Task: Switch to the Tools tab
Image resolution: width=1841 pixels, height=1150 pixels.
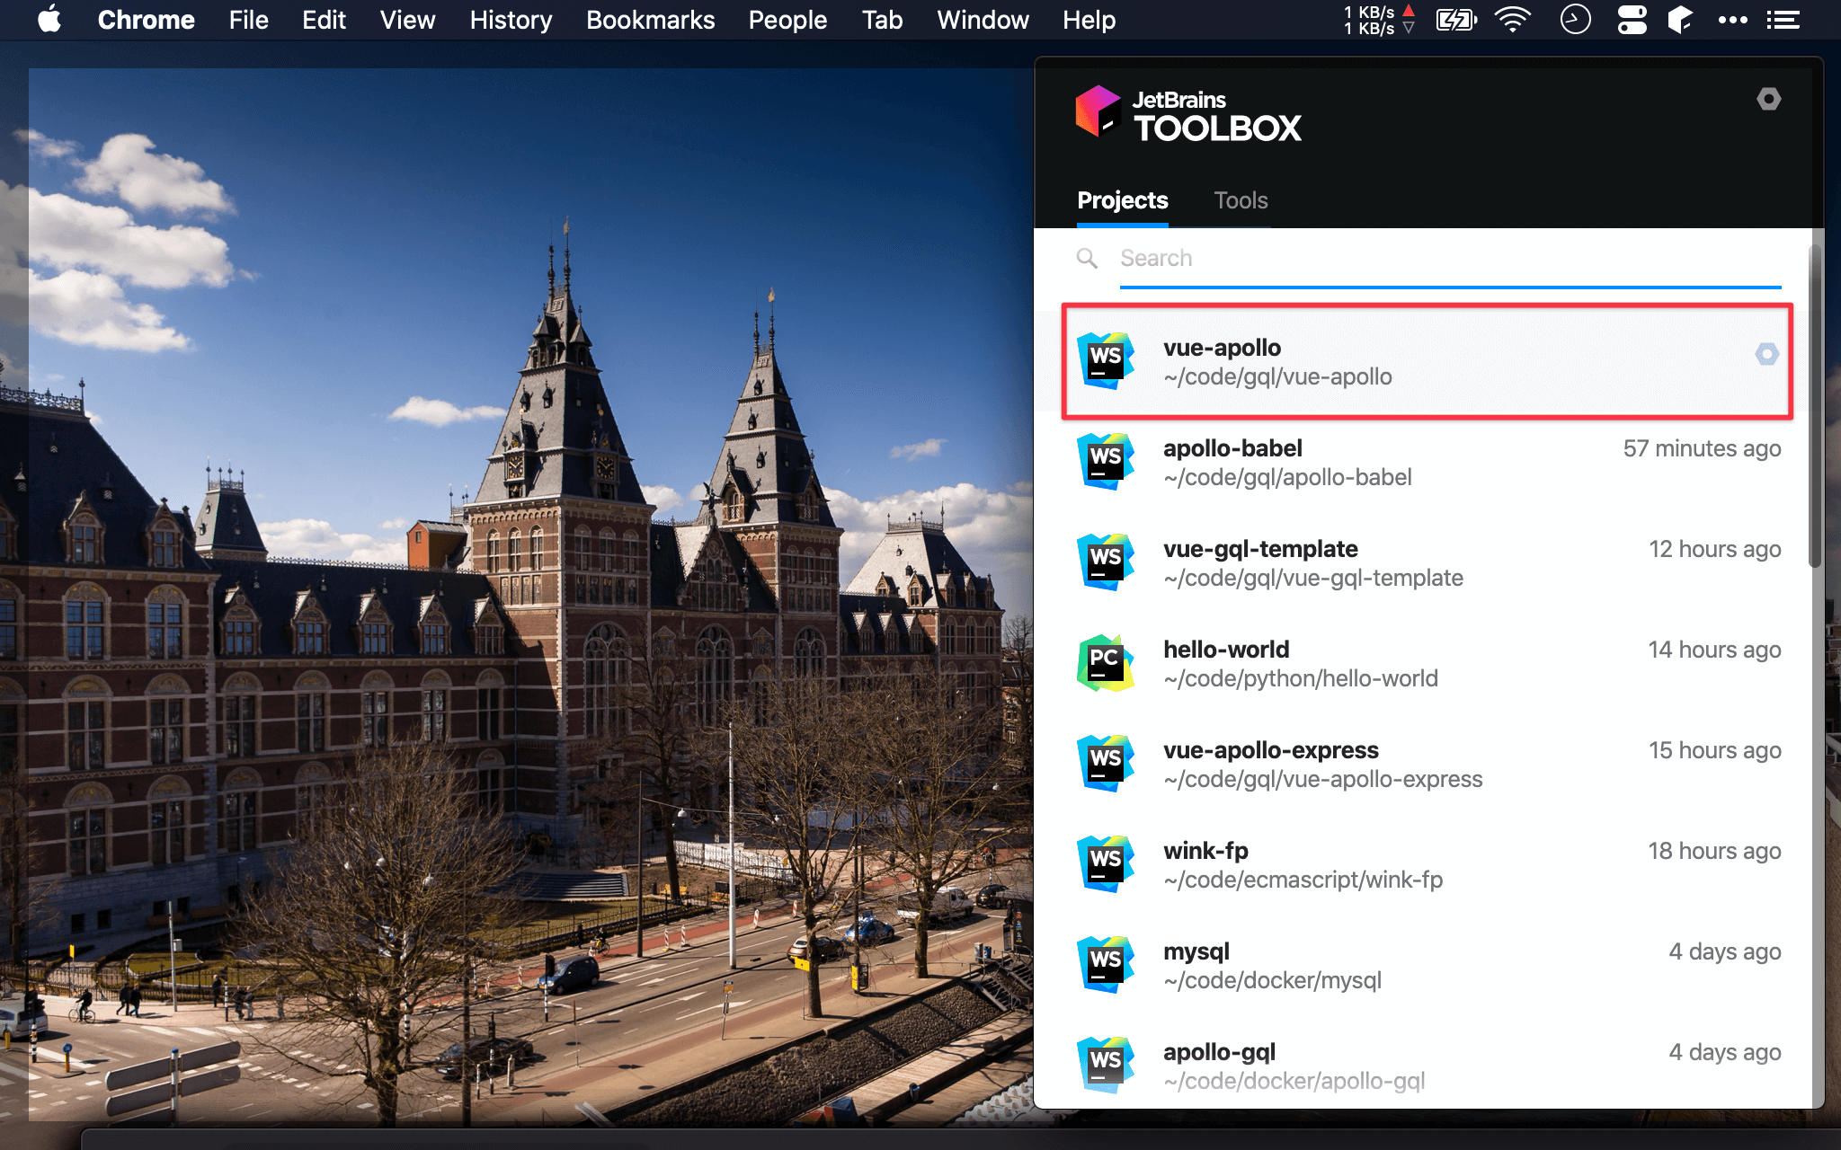Action: click(1241, 200)
